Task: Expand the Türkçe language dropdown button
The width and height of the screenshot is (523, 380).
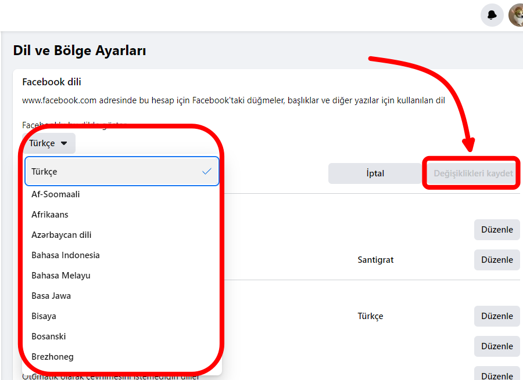Action: coord(49,143)
